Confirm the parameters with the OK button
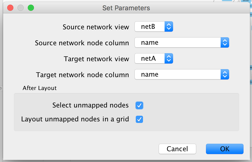Viewport: 252px width, 162px height. (x=224, y=149)
